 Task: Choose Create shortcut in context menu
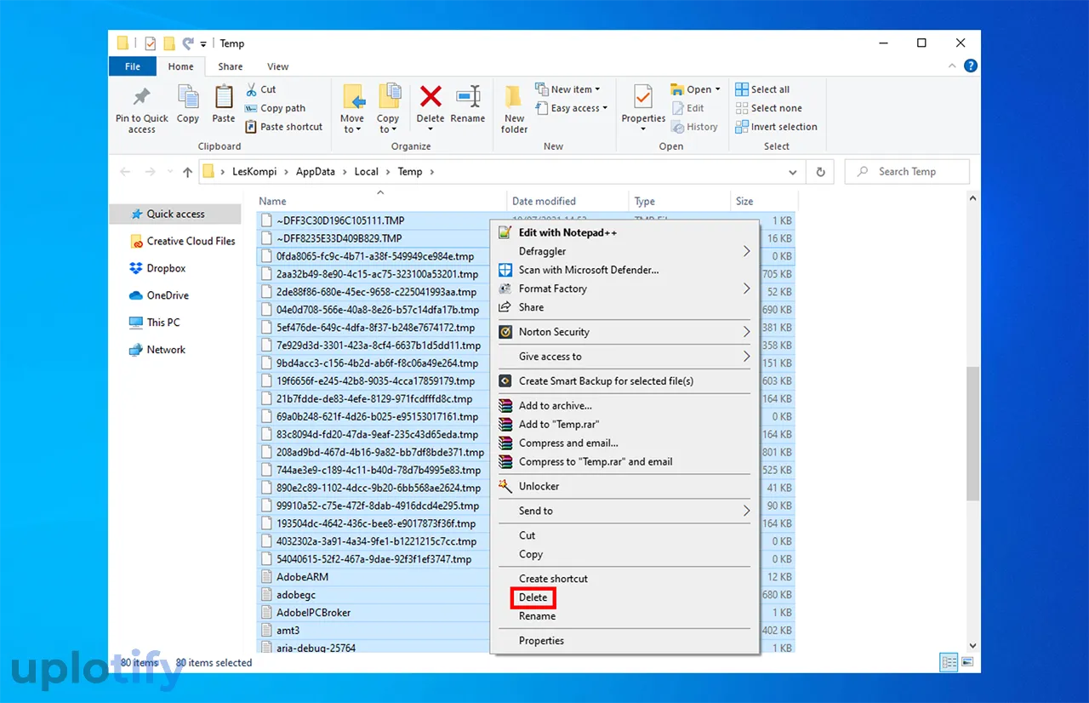625,579
